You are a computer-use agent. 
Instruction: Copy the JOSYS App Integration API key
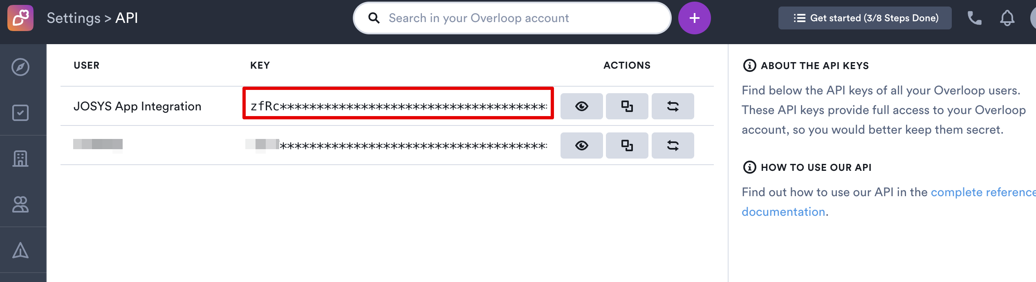[627, 106]
